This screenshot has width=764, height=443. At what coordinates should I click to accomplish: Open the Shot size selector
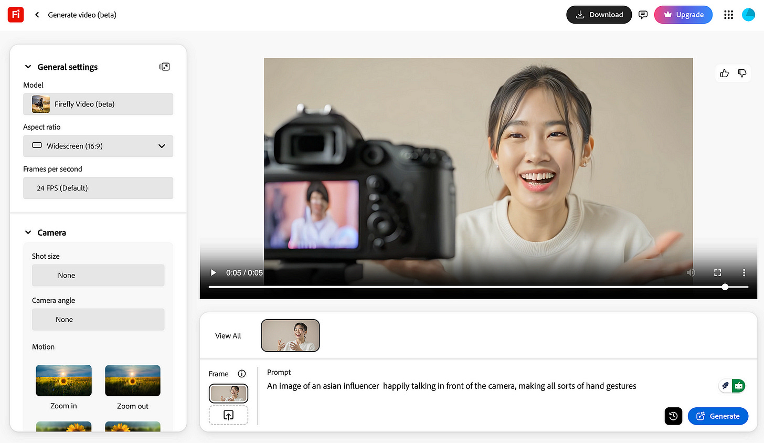point(98,275)
